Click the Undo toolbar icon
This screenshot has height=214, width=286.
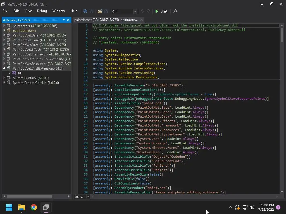[x=142, y=11]
